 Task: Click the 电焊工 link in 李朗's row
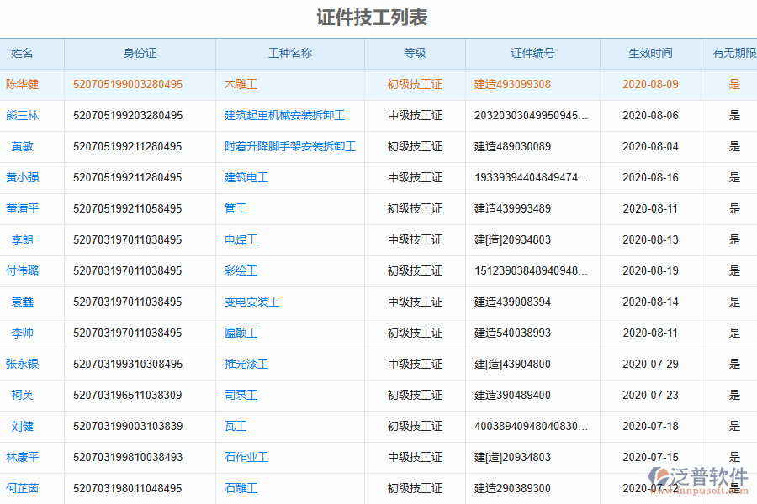click(x=241, y=239)
